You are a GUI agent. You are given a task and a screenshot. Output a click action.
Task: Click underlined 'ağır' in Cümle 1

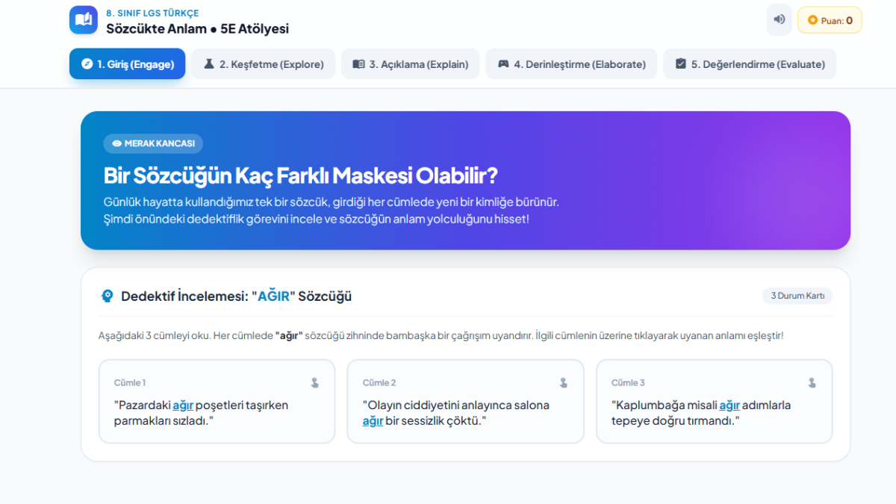click(183, 405)
